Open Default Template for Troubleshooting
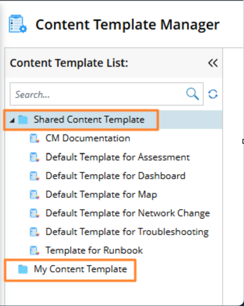This screenshot has height=306, width=244. (x=127, y=232)
